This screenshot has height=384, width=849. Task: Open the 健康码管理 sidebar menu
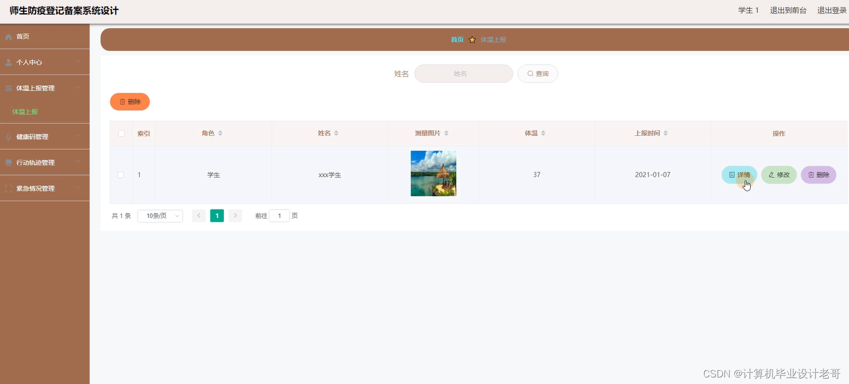pyautogui.click(x=45, y=136)
